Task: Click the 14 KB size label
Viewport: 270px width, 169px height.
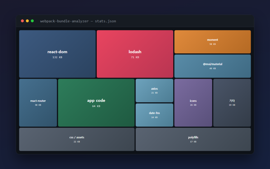Action: pyautogui.click(x=155, y=117)
